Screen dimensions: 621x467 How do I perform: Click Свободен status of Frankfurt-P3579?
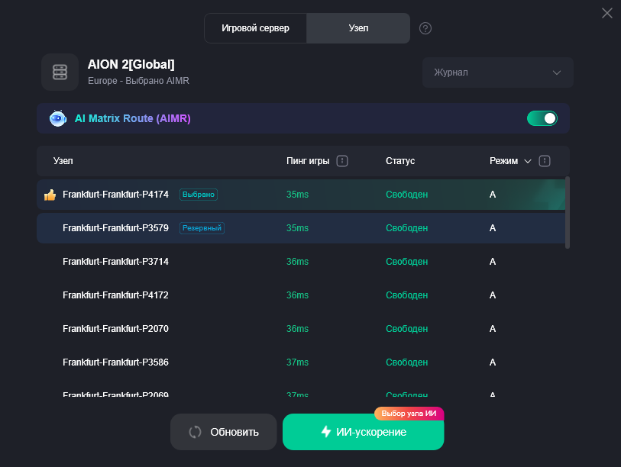[406, 228]
